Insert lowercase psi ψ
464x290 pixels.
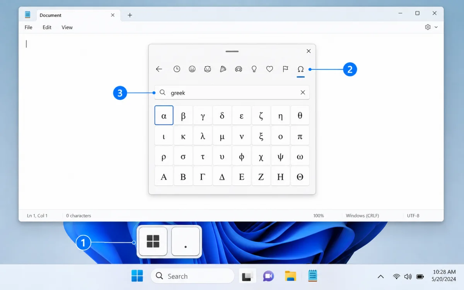click(x=280, y=156)
